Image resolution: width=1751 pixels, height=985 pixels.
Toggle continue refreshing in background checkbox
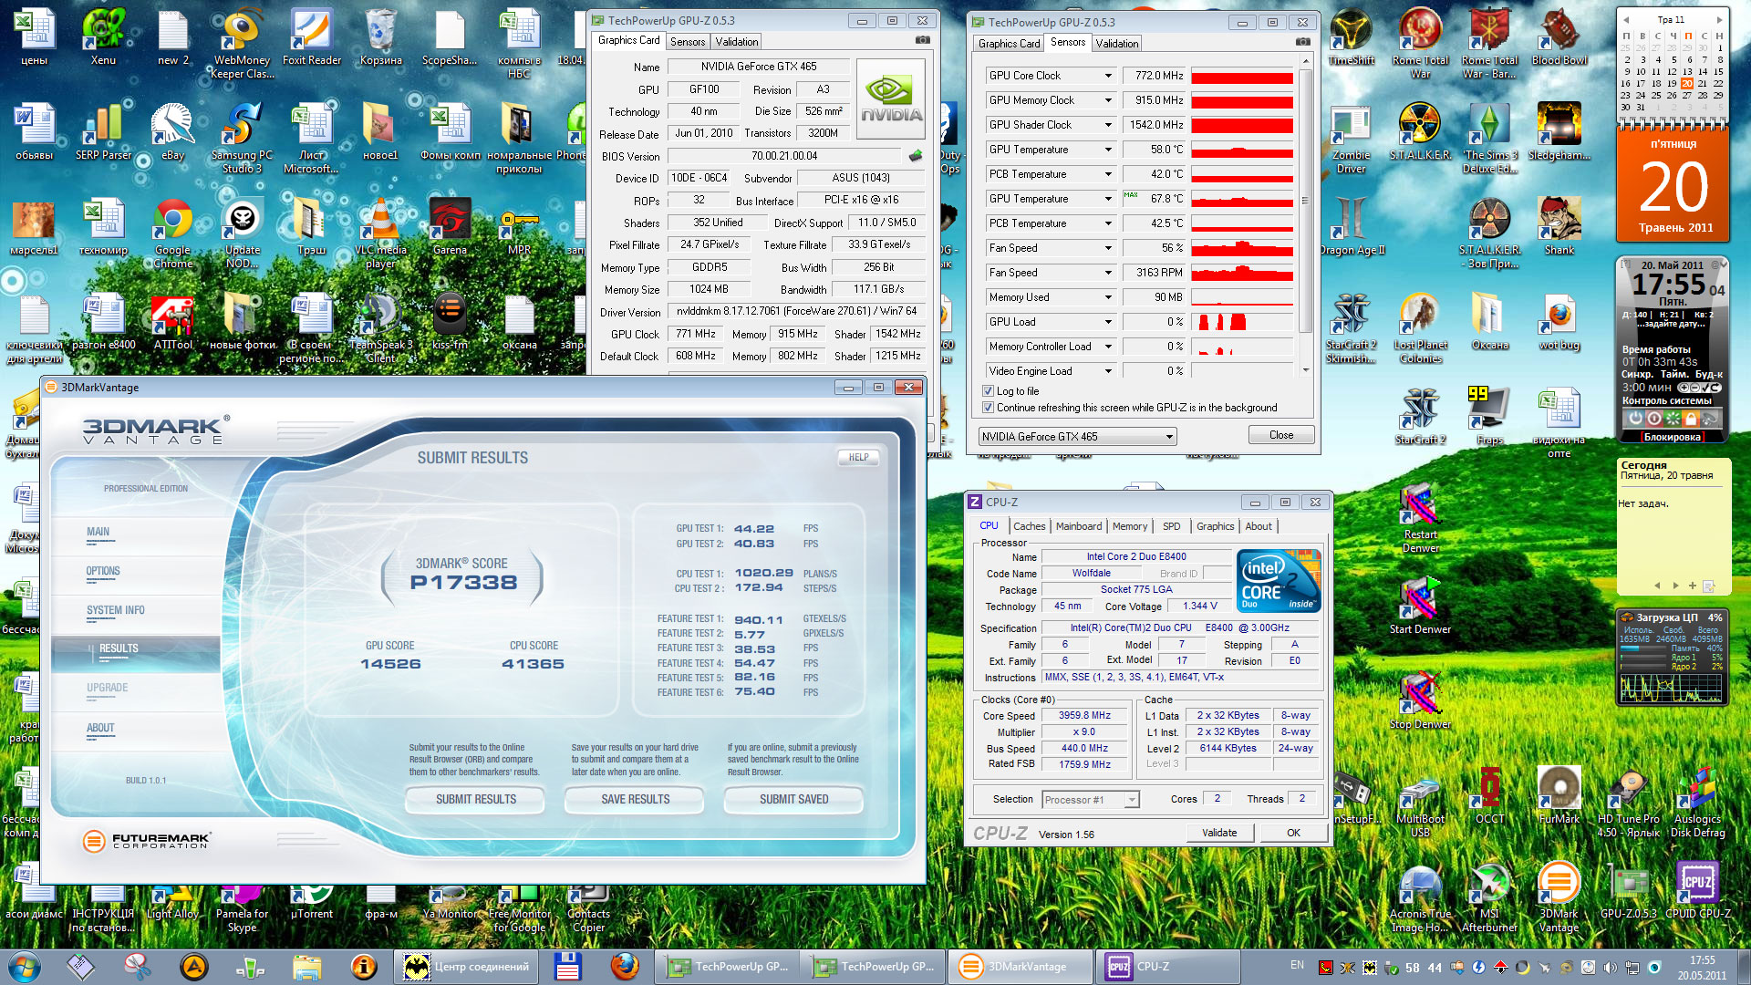[x=988, y=408]
